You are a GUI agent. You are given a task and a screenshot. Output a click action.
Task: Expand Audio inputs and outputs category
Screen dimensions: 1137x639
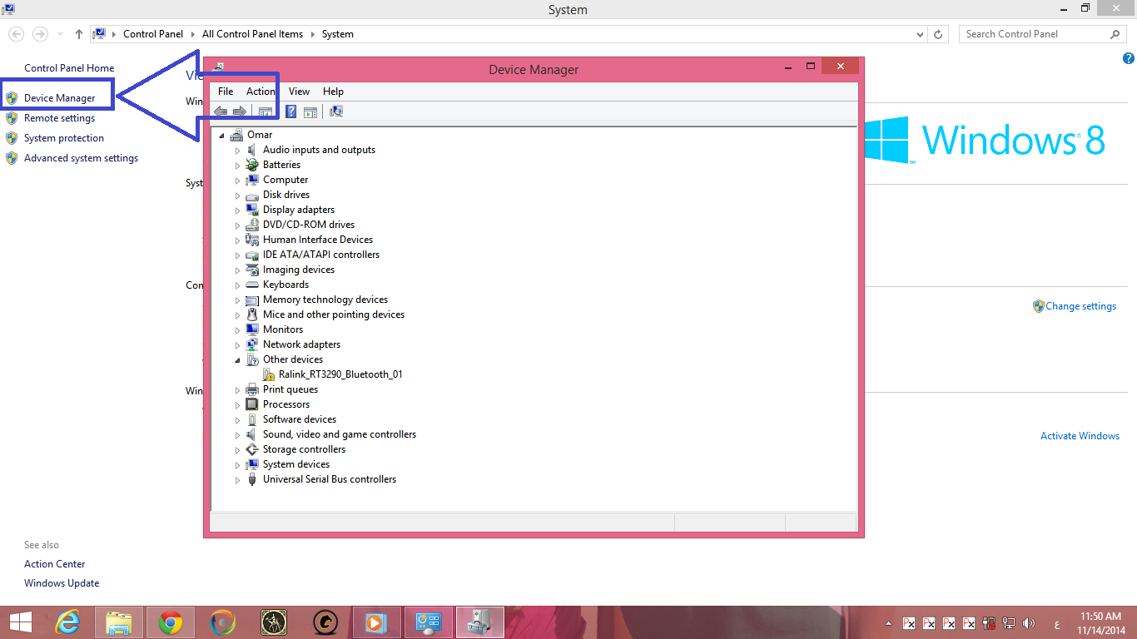coord(237,151)
